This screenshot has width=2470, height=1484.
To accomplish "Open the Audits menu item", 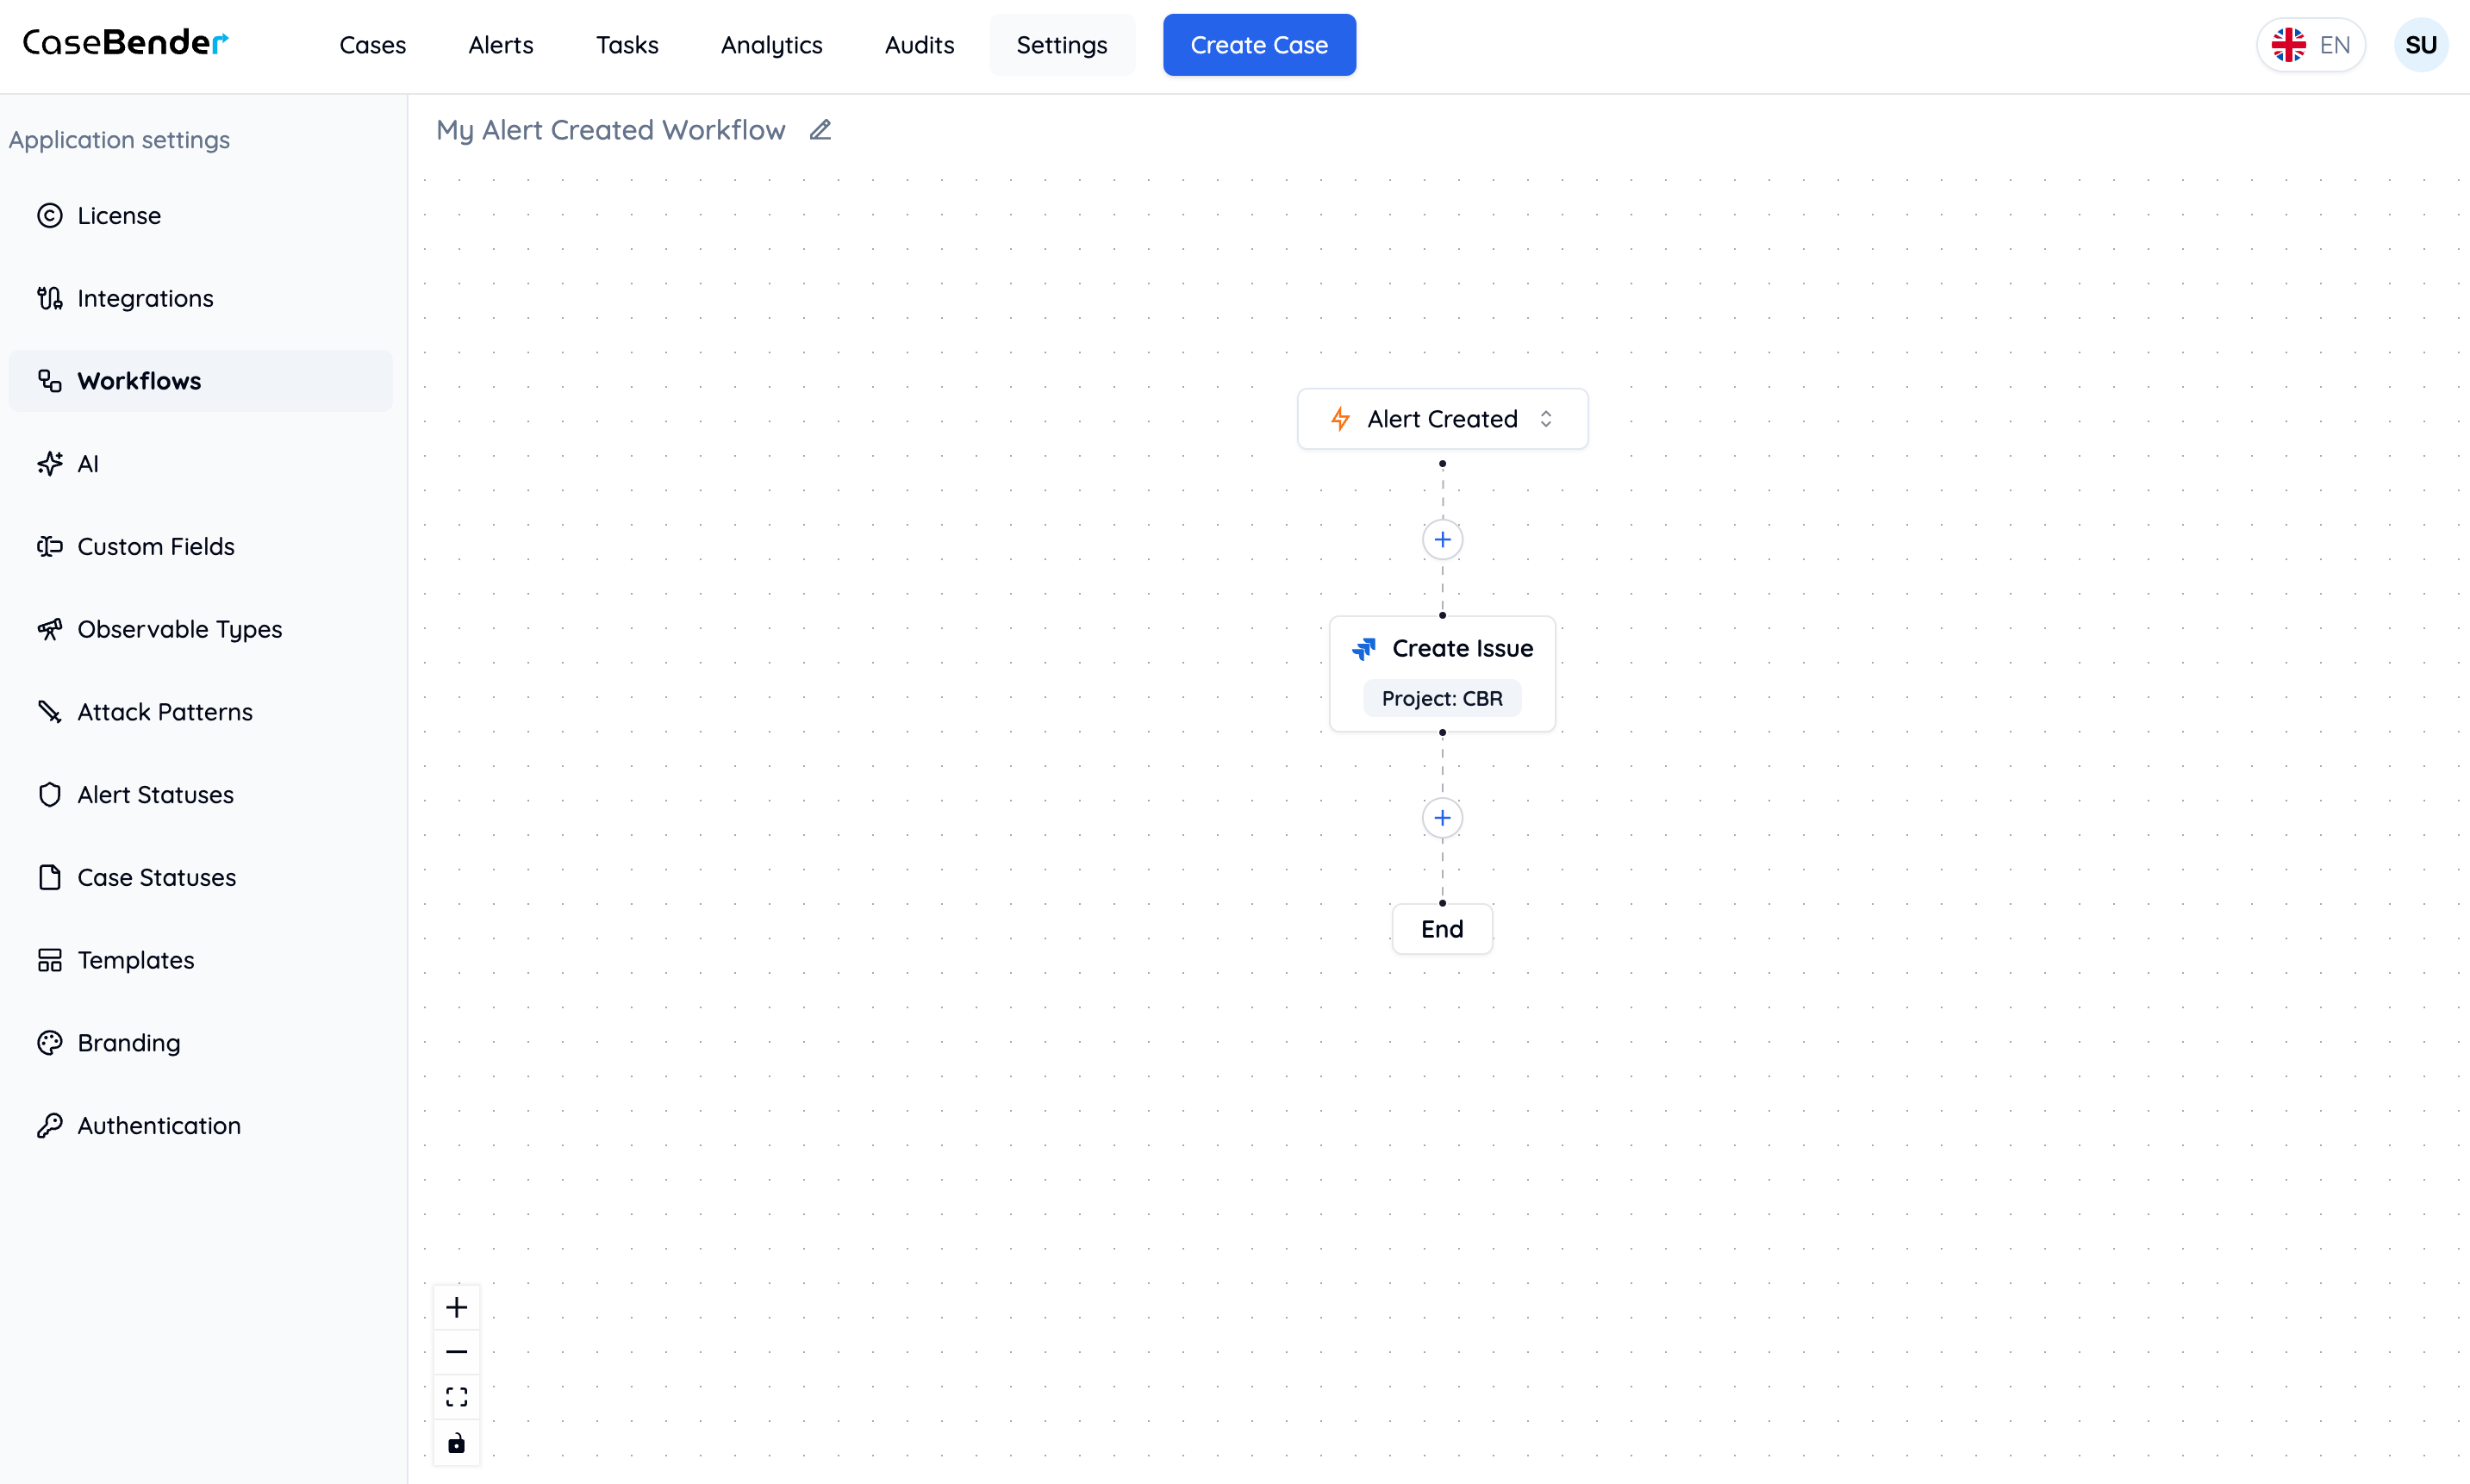I will (x=919, y=45).
